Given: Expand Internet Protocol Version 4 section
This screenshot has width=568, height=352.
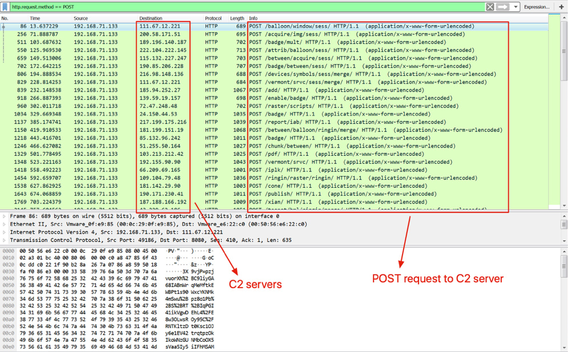Looking at the screenshot, I should point(4,232).
